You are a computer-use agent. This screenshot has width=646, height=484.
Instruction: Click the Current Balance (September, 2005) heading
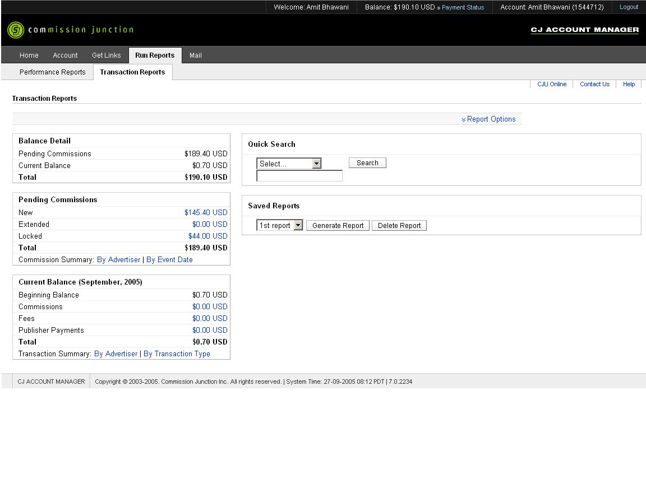coord(80,282)
